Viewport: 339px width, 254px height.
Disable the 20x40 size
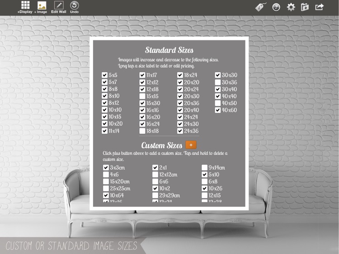pos(180,110)
